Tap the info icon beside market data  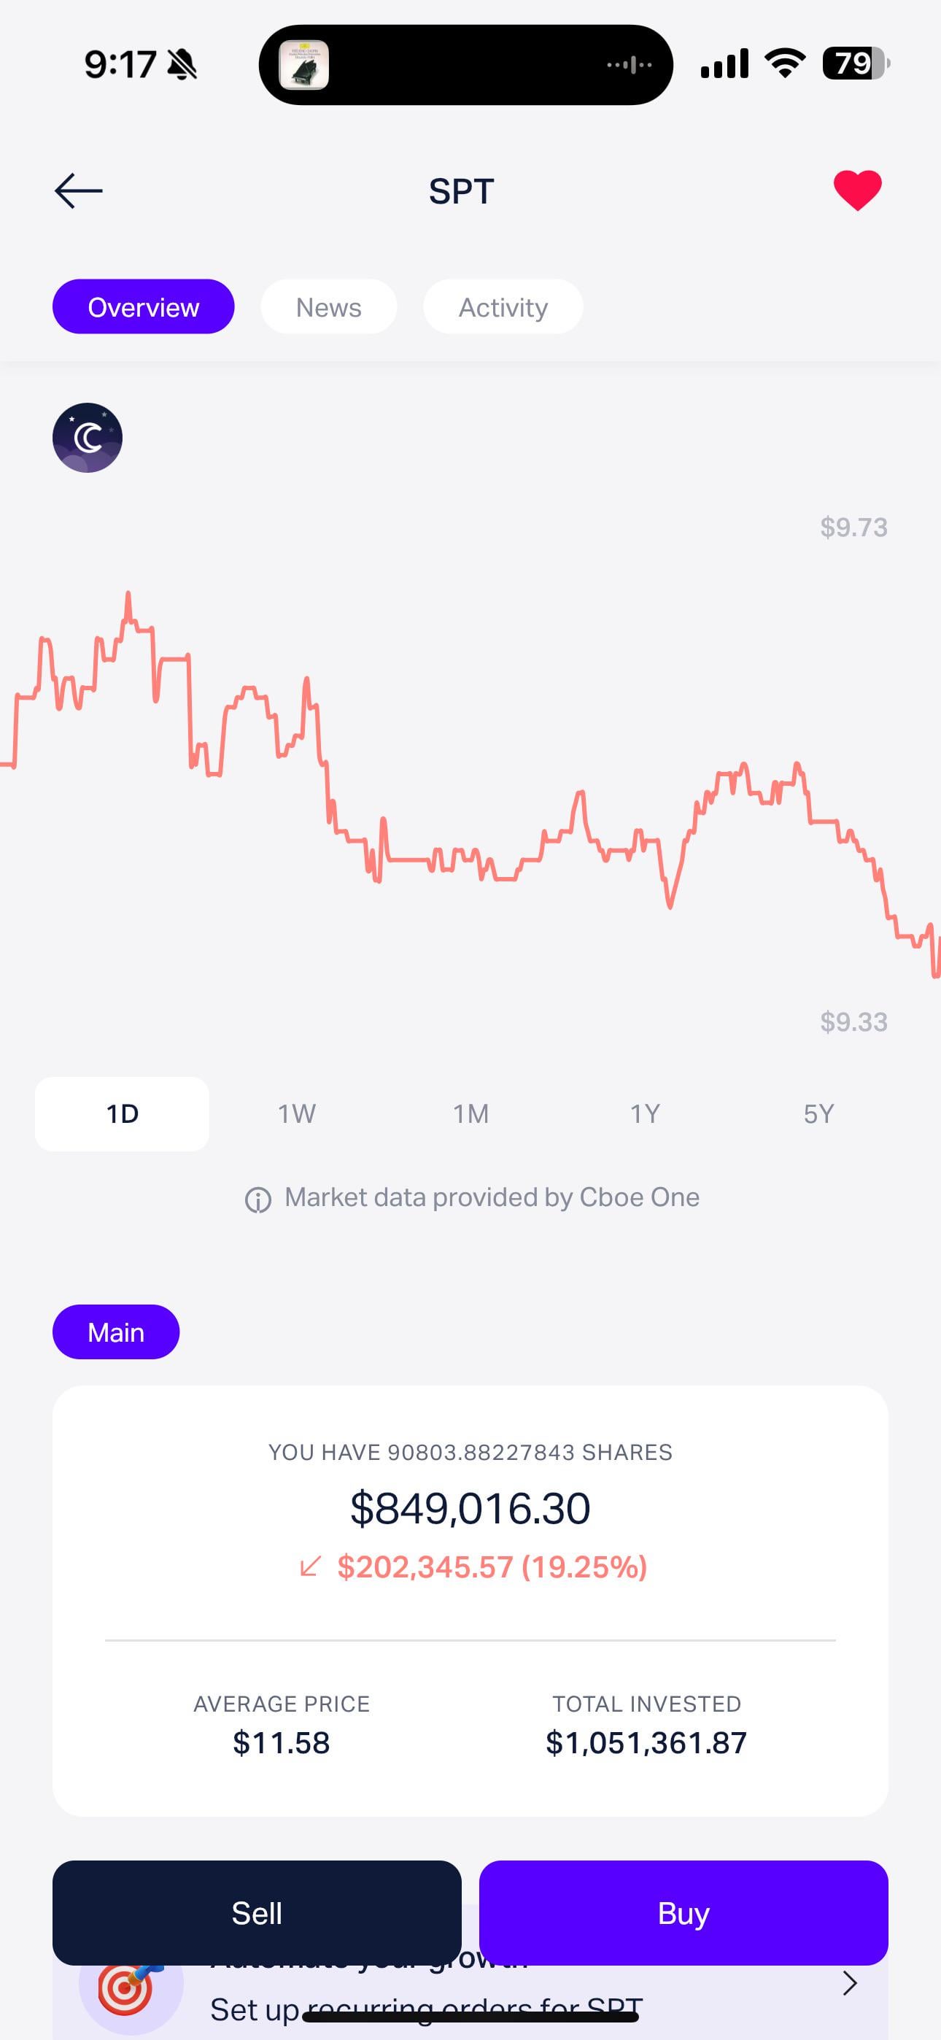click(257, 1199)
